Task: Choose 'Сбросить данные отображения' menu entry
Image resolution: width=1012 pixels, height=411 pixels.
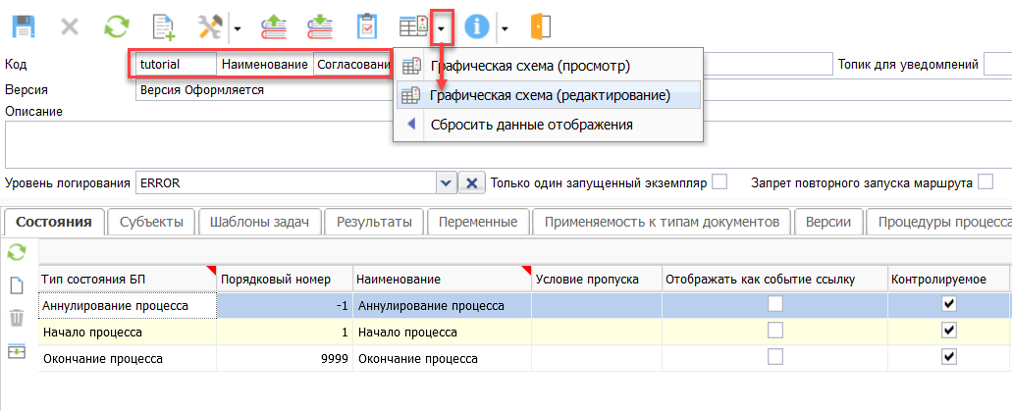Action: tap(531, 125)
